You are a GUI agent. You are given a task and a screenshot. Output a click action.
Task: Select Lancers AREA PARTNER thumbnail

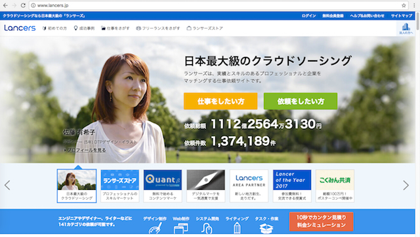point(249,186)
